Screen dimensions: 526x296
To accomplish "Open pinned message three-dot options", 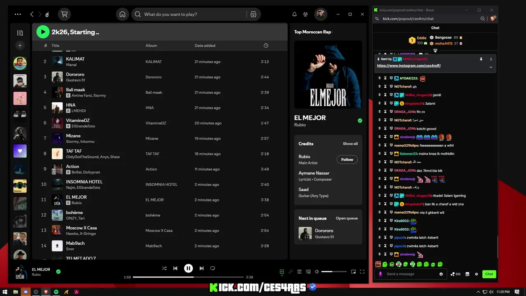I will 491,59.
